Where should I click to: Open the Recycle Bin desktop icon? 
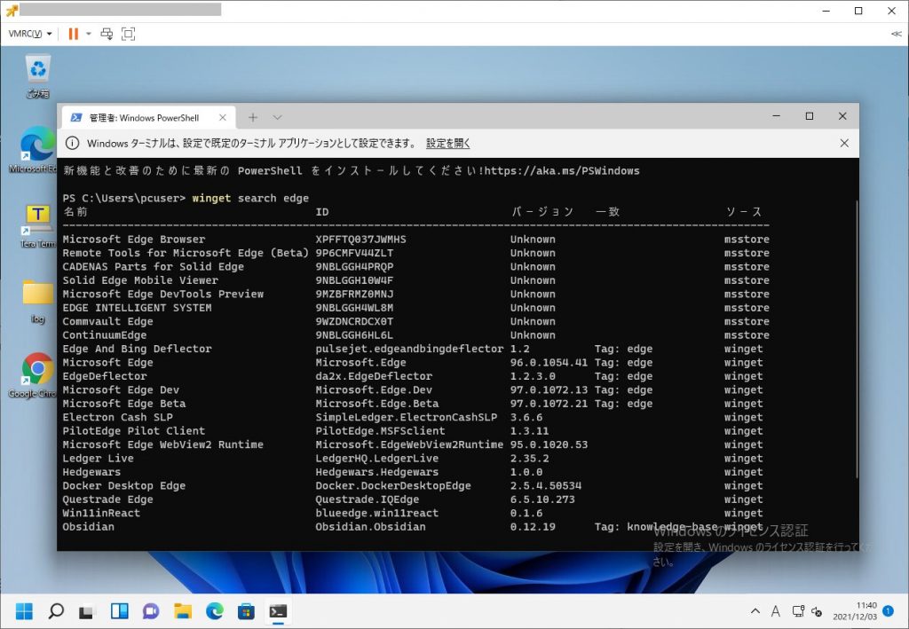tap(37, 76)
